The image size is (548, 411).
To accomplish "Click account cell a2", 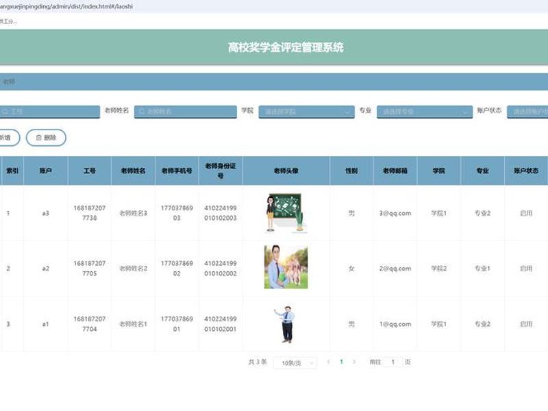I will 45,269.
